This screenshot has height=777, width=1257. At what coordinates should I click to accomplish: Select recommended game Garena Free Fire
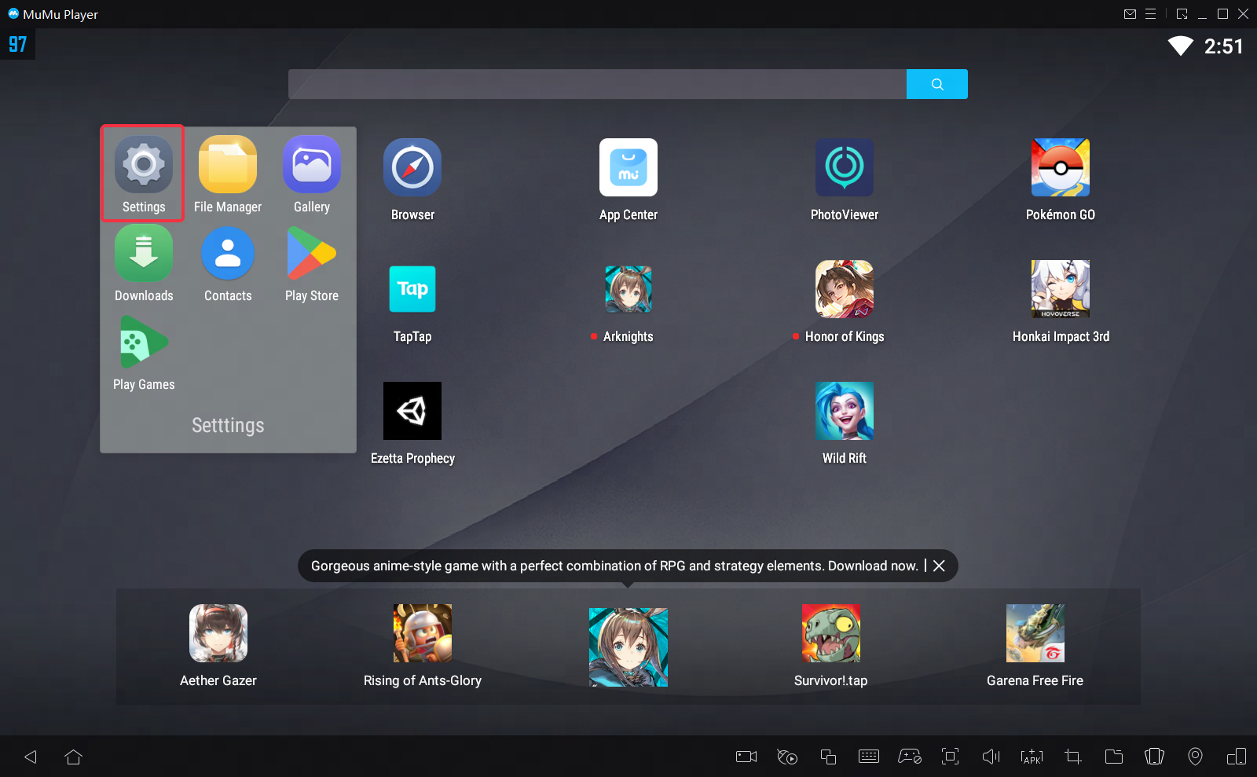1035,633
